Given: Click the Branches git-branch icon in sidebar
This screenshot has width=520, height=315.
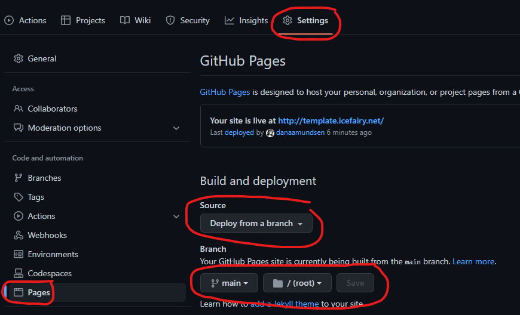Looking at the screenshot, I should click(19, 178).
